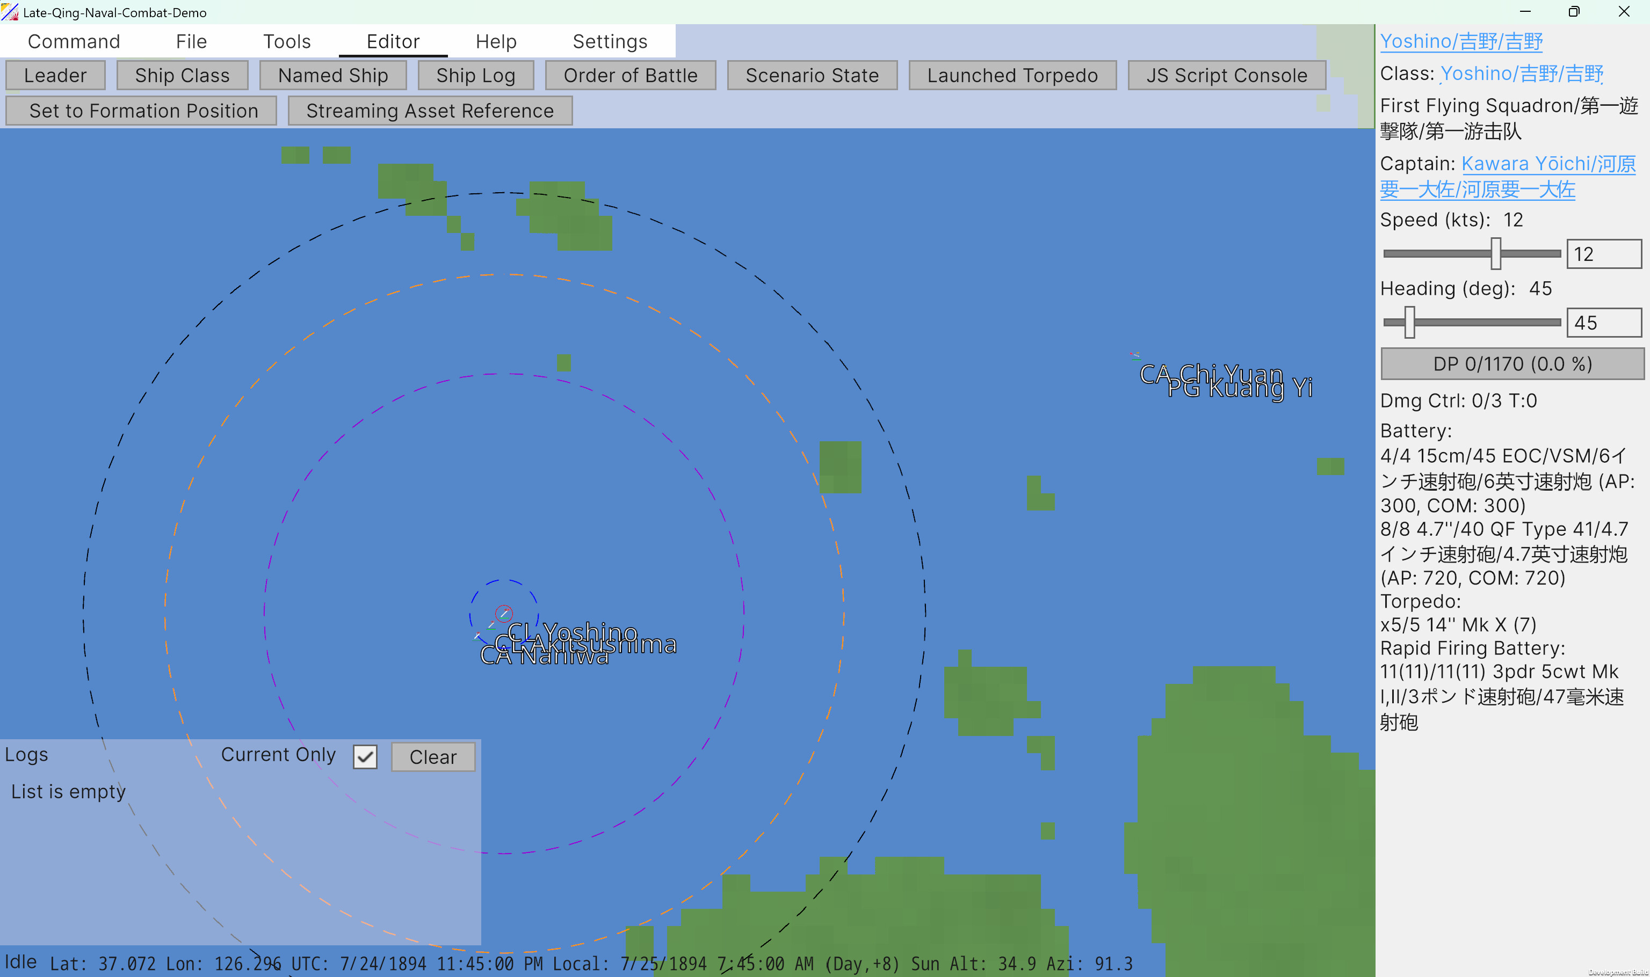This screenshot has width=1650, height=977.
Task: Open the Ship Class editor
Action: point(182,75)
